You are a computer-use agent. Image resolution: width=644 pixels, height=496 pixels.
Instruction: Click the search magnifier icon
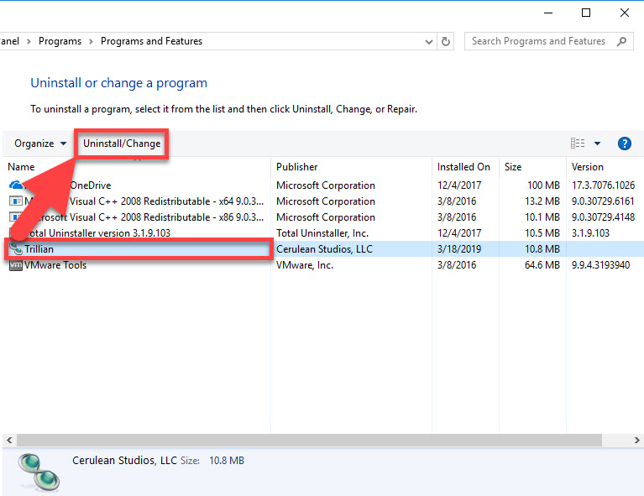tap(622, 41)
